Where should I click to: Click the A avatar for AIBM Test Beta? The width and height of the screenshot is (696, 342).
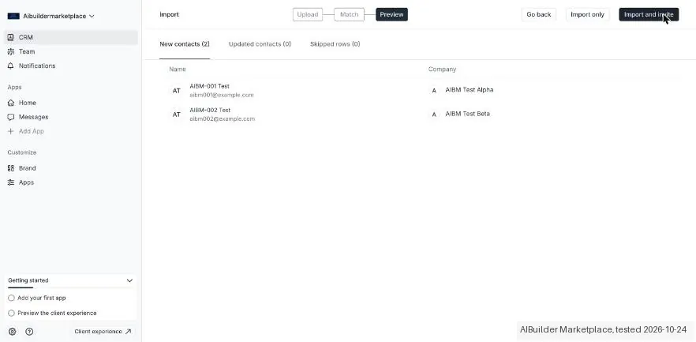tap(434, 115)
